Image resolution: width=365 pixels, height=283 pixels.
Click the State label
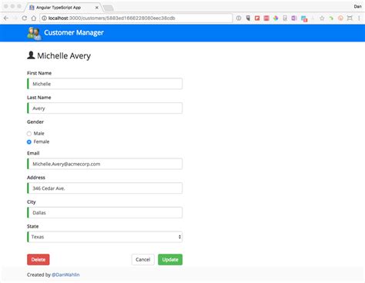(33, 226)
